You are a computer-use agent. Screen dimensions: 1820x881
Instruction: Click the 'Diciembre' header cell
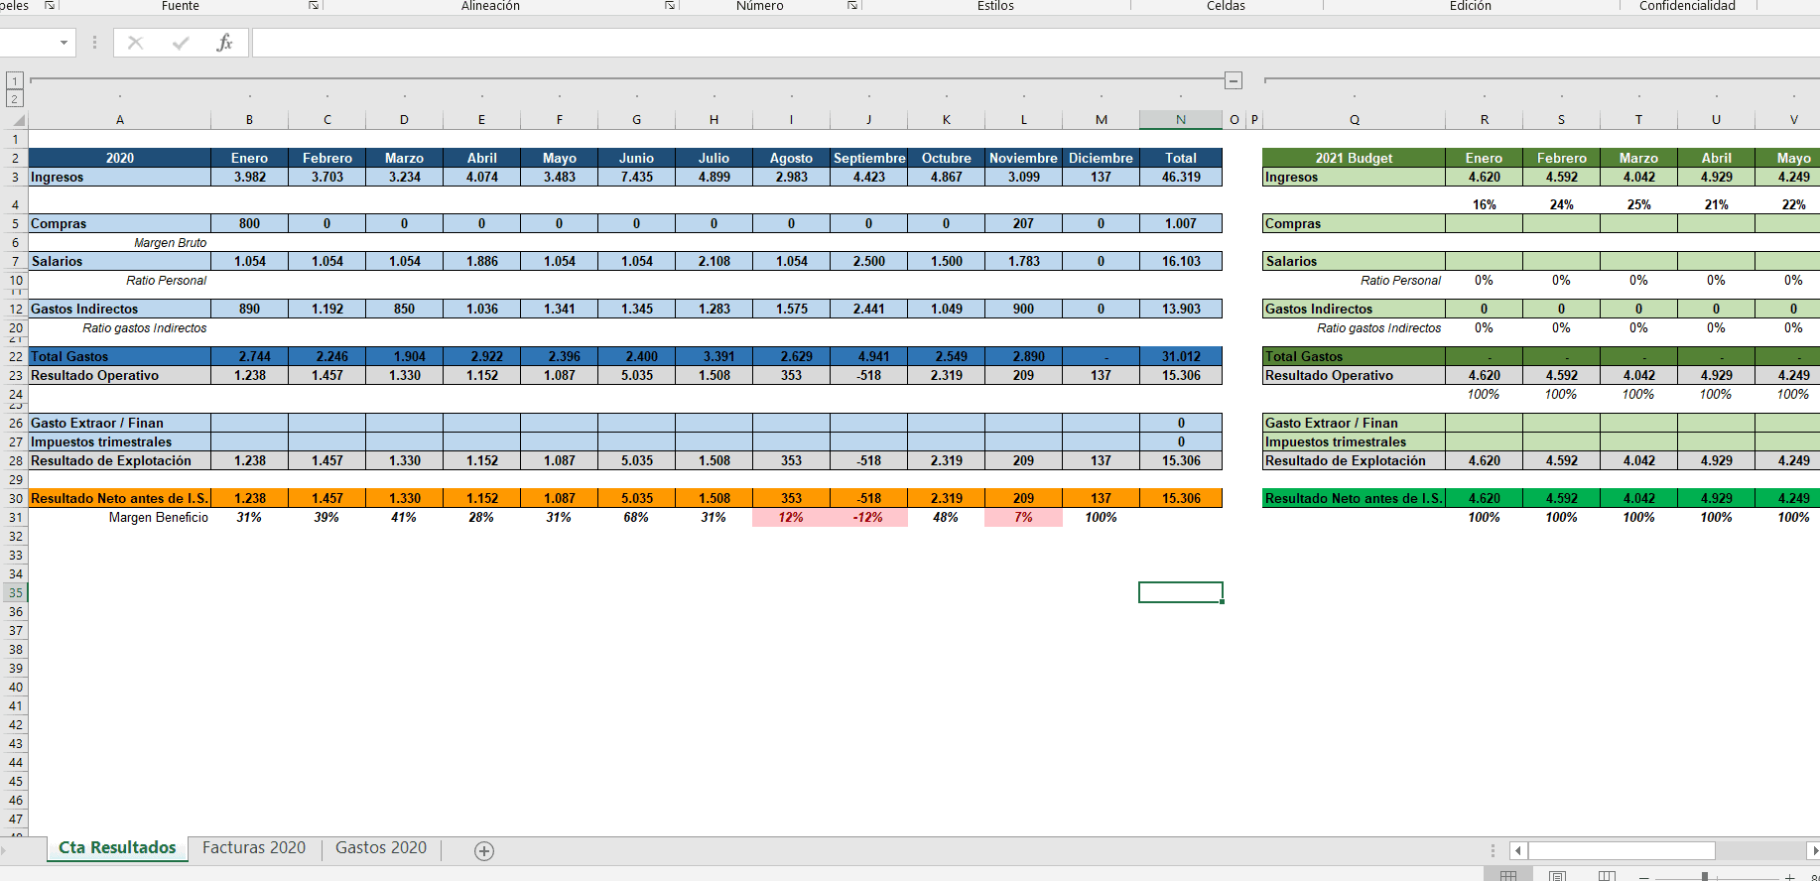click(x=1101, y=158)
